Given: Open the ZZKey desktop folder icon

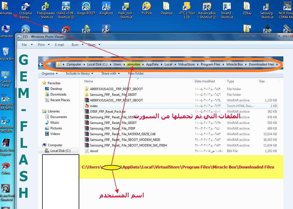Looking at the screenshot, I should point(247,8).
